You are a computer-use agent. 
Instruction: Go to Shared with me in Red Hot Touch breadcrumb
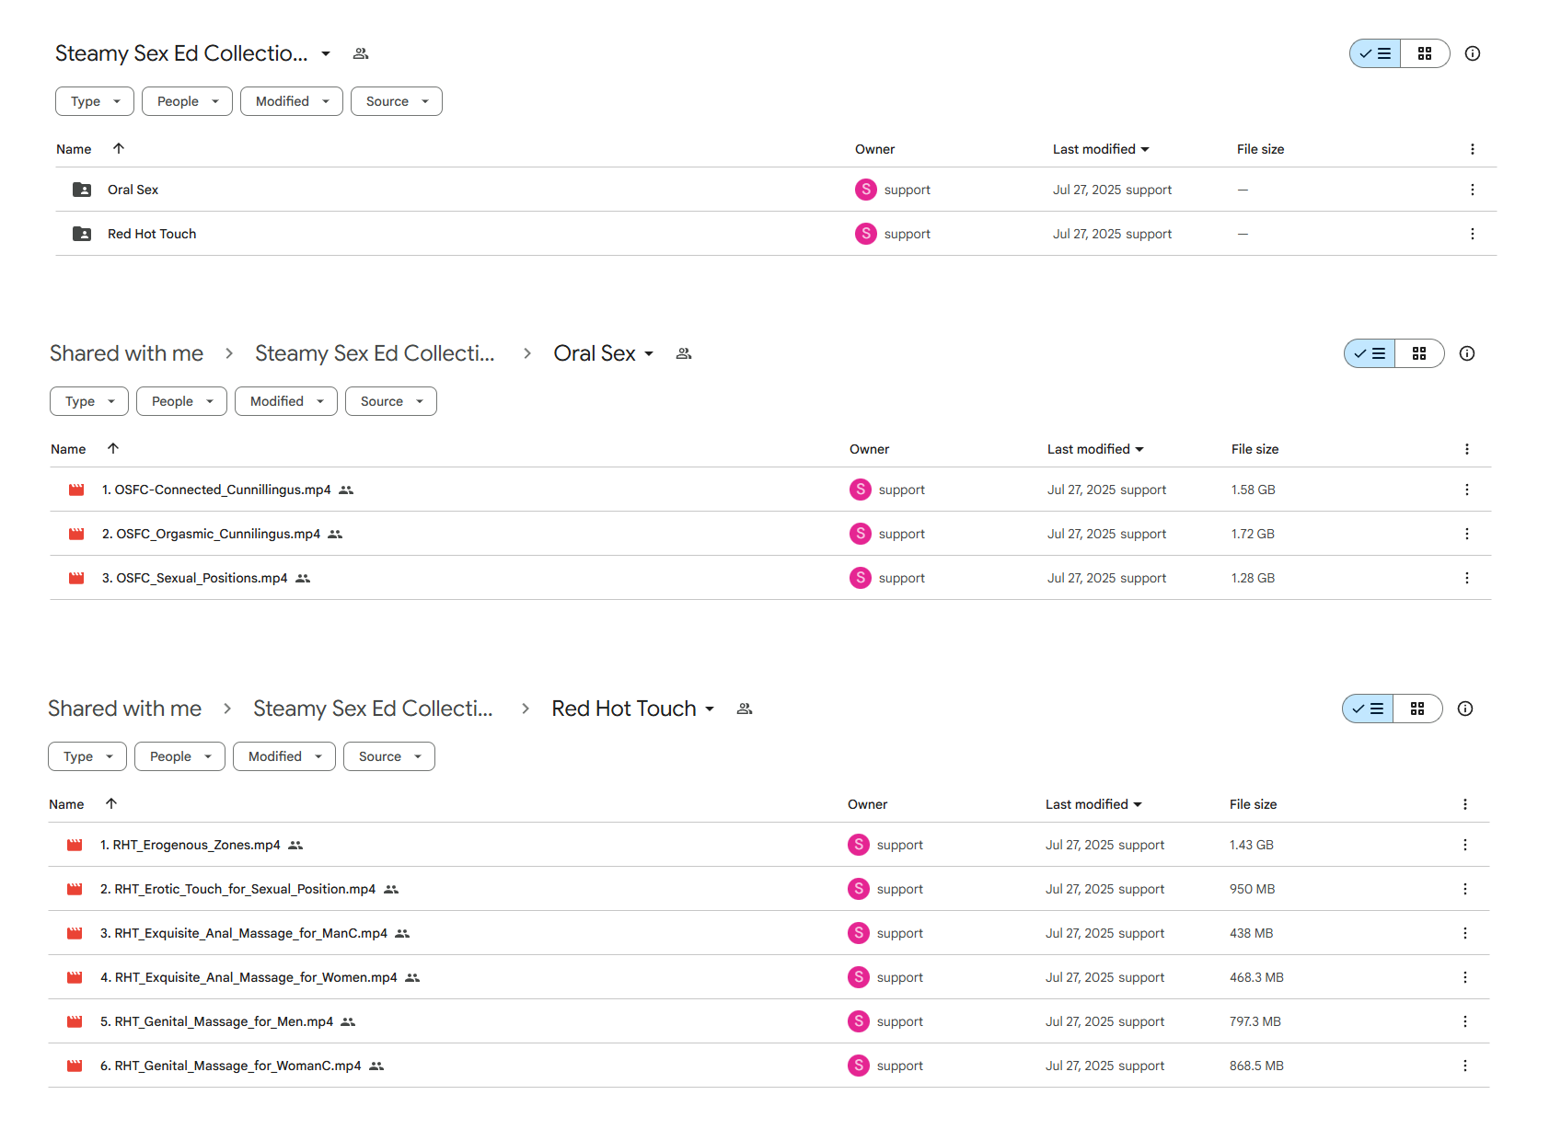click(x=124, y=709)
